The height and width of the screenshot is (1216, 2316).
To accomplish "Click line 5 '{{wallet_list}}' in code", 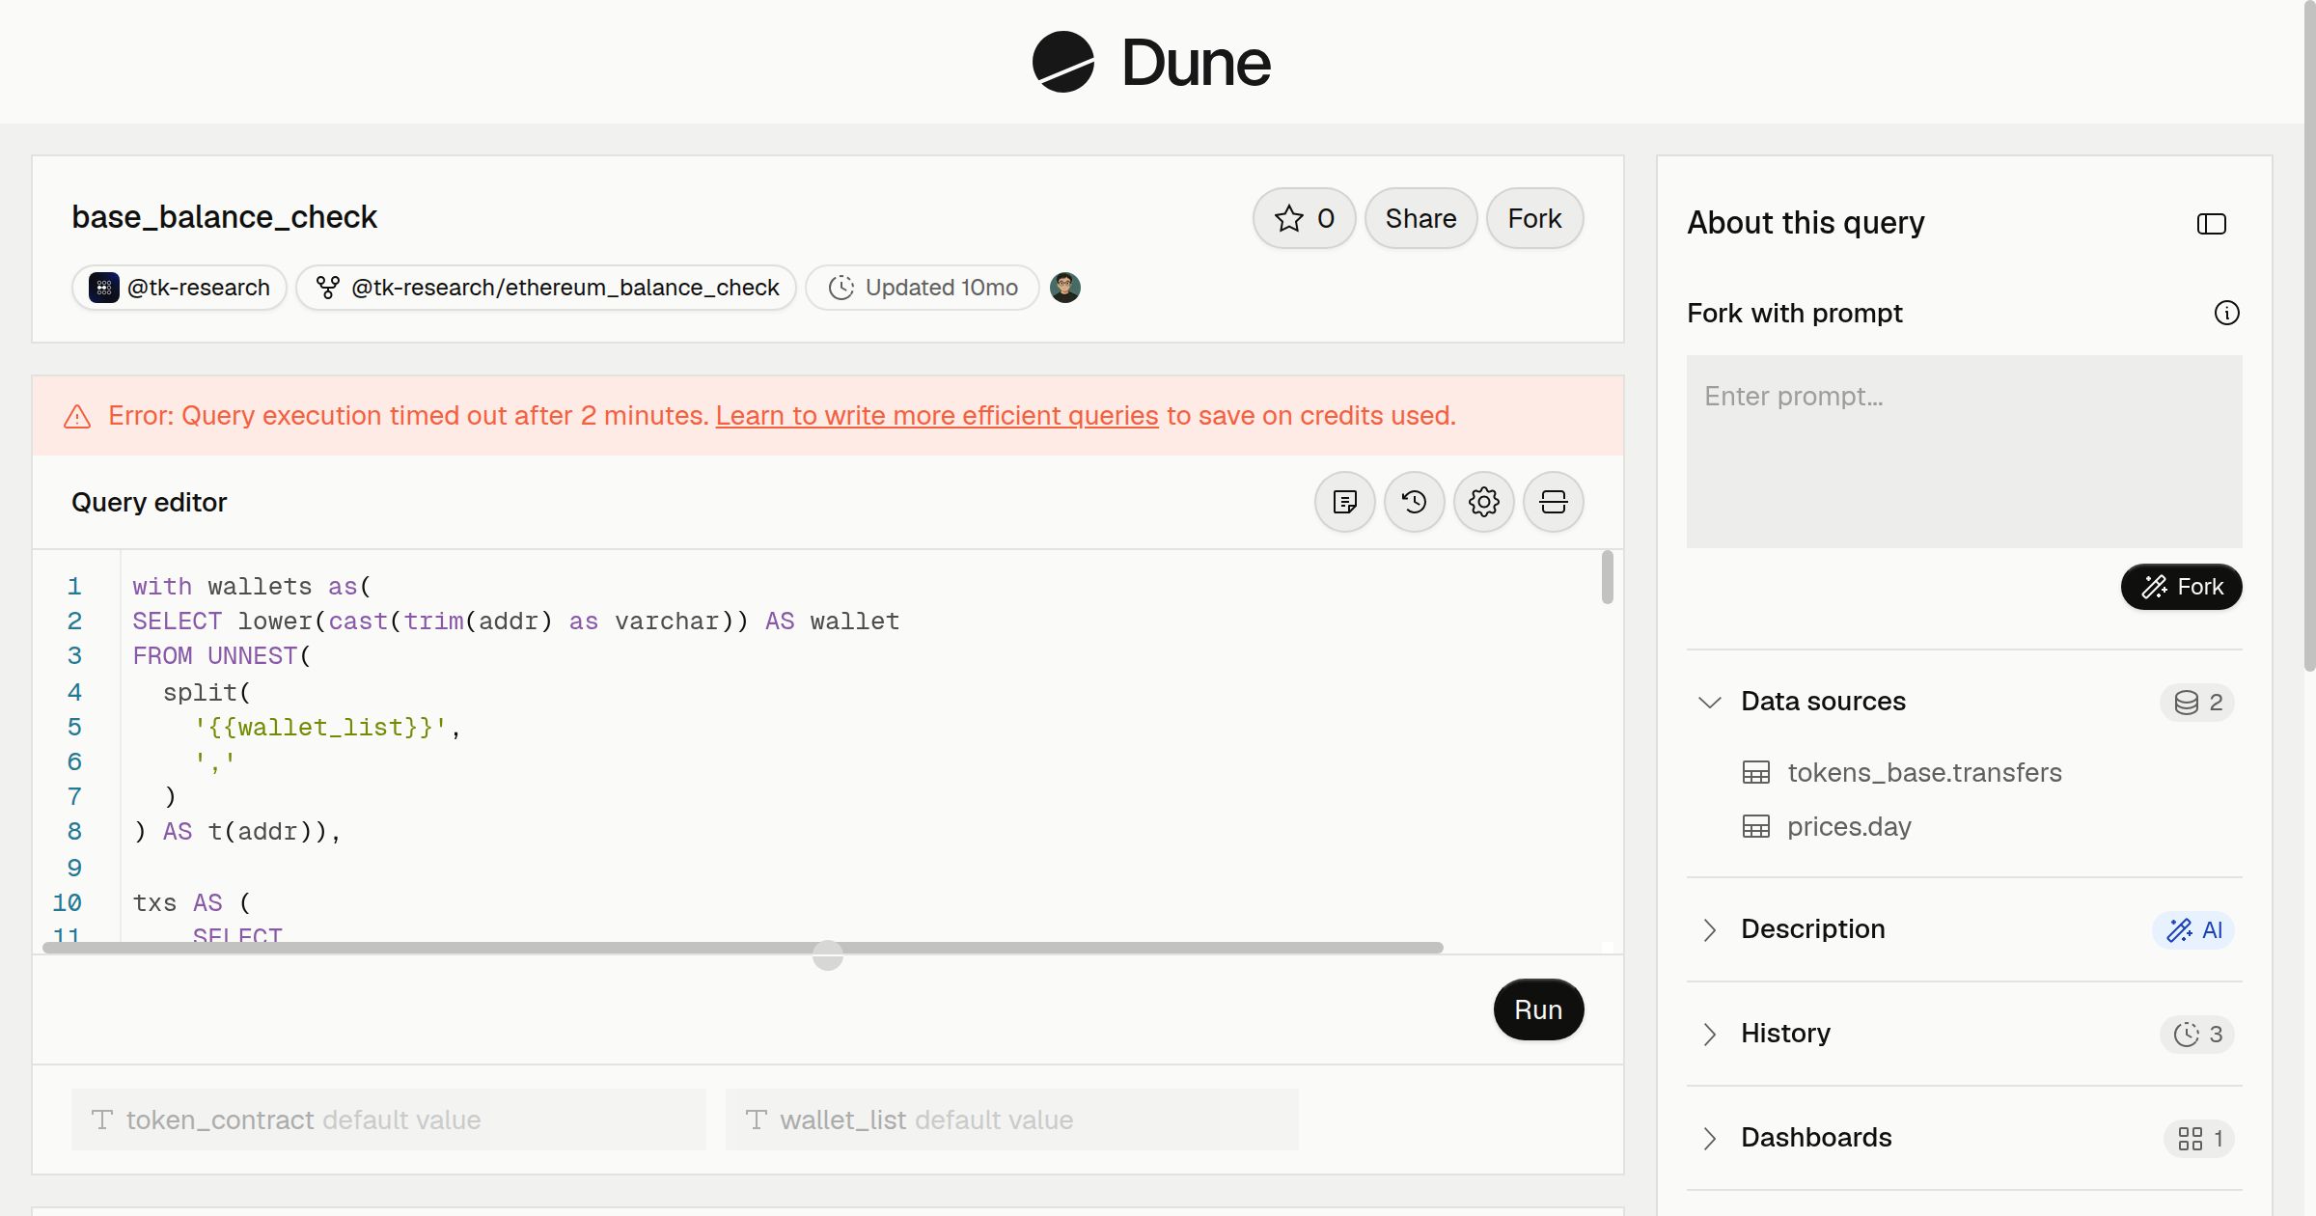I will pos(320,727).
